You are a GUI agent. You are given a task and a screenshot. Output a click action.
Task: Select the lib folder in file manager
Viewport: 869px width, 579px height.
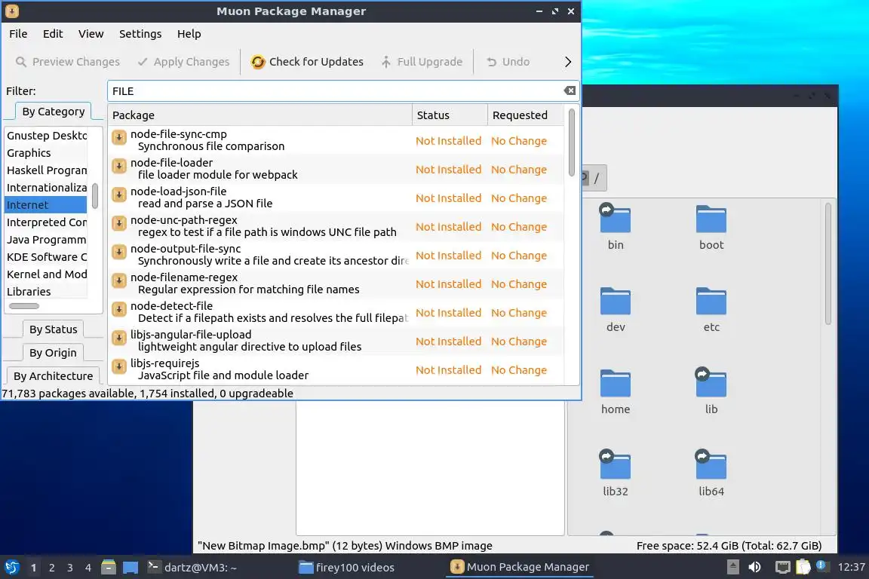tap(711, 391)
